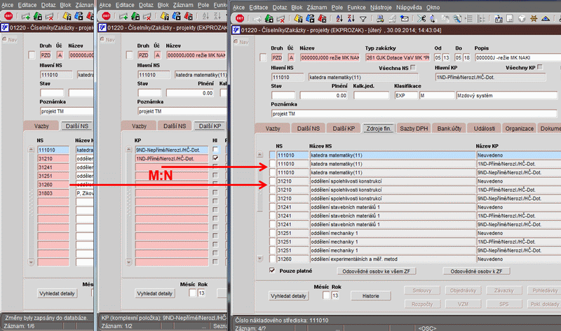Click the pyramid triangle icon in toolbar
The width and height of the screenshot is (561, 331).
pyautogui.click(x=546, y=18)
